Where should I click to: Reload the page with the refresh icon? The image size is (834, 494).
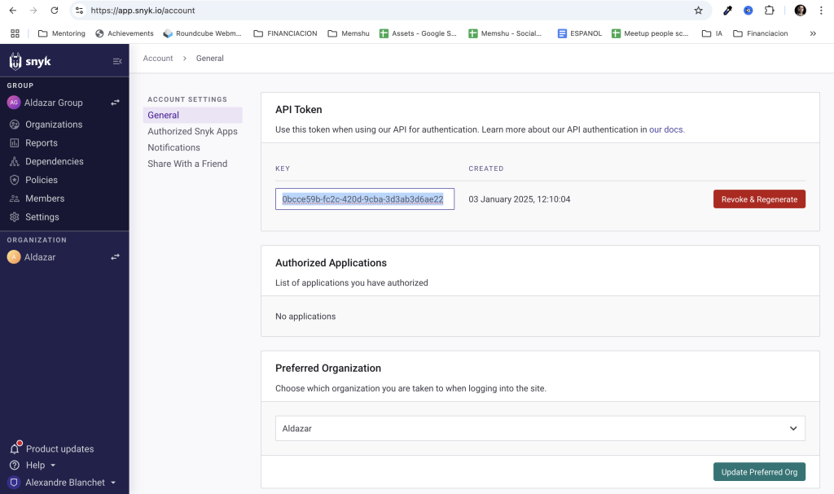click(x=55, y=10)
